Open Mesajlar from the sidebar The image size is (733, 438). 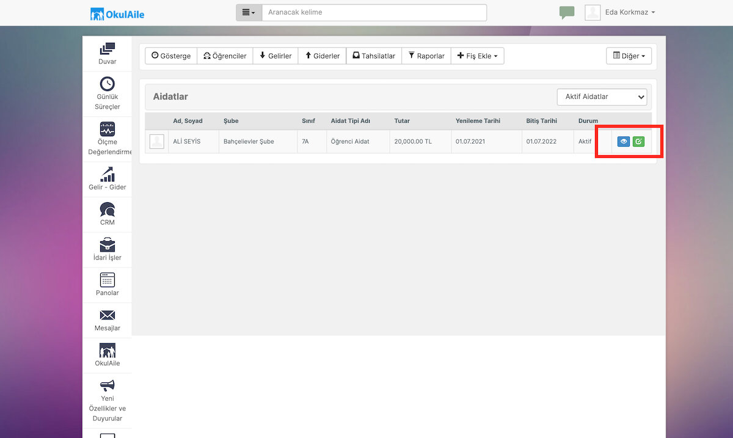107,321
